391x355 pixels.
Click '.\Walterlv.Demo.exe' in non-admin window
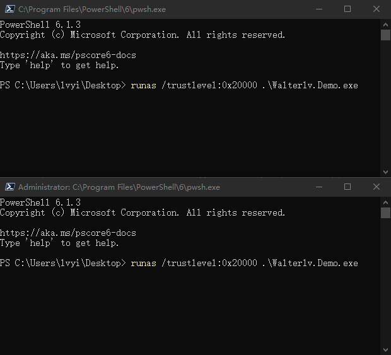310,85
